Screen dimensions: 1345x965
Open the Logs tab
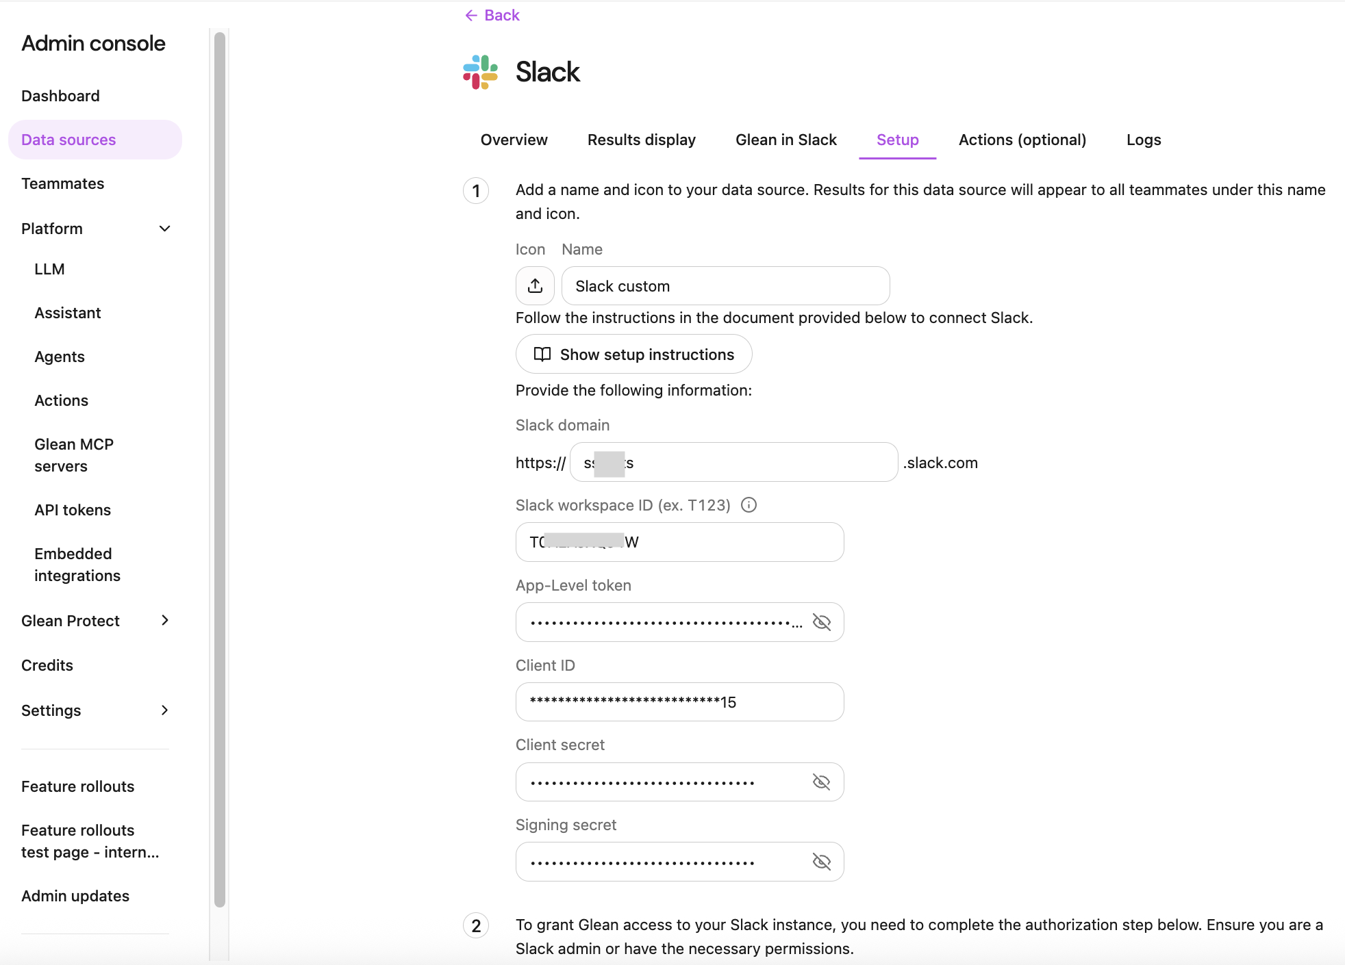tap(1142, 140)
